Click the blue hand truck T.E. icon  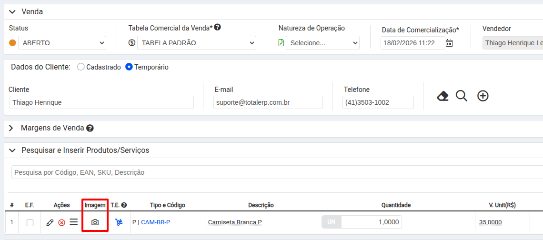[119, 222]
